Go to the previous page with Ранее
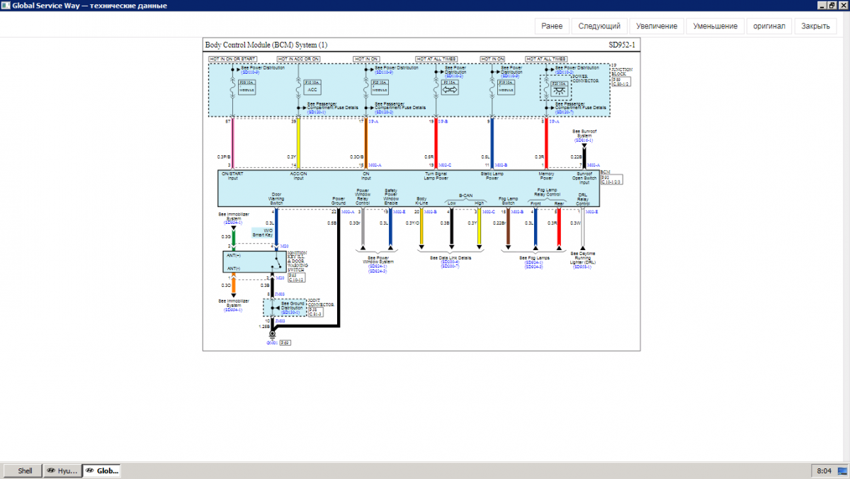Screen dimensions: 850x479 point(552,26)
